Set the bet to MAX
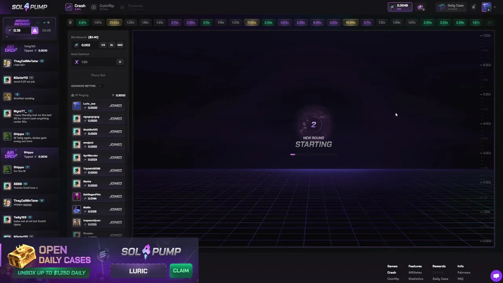Viewport: 503px width, 283px height. coord(120,45)
